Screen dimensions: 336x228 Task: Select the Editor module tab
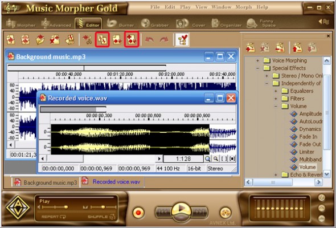pyautogui.click(x=88, y=23)
